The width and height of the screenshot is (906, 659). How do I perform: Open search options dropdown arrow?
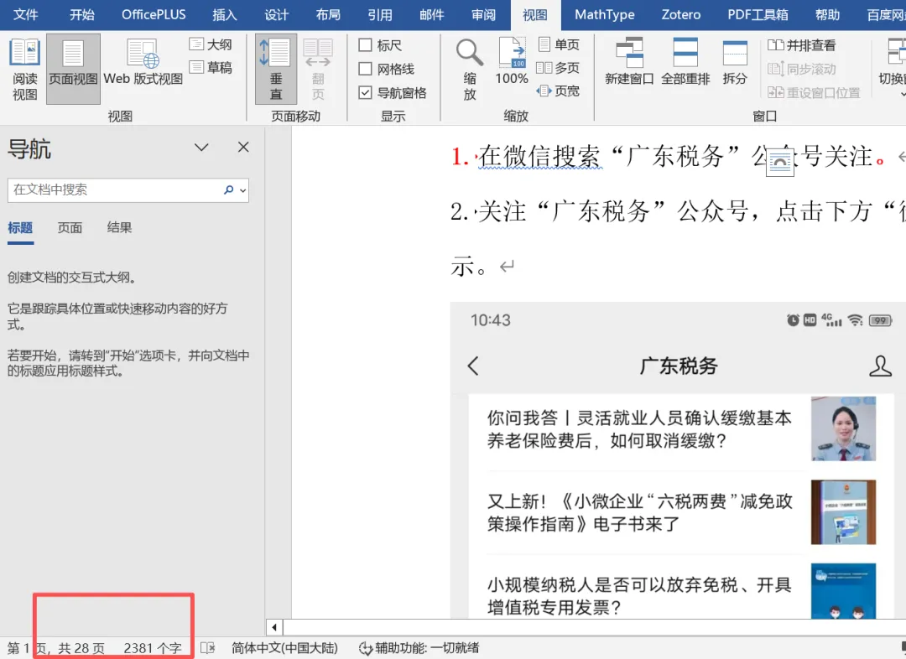click(x=243, y=190)
